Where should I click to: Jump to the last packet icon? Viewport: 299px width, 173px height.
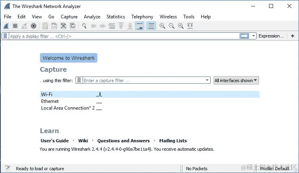130,26
